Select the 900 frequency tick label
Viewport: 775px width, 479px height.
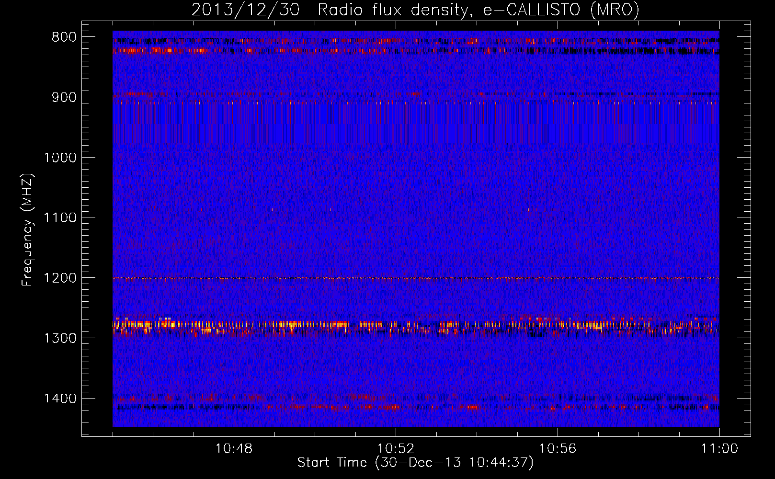pos(64,97)
